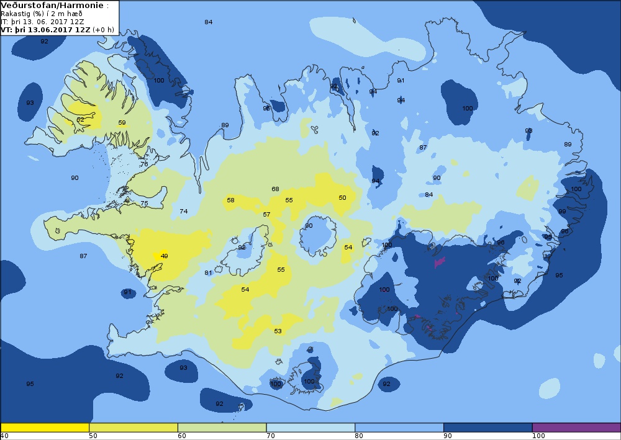Click the pale green 60–70 legend swatch
This screenshot has width=621, height=440.
222,428
